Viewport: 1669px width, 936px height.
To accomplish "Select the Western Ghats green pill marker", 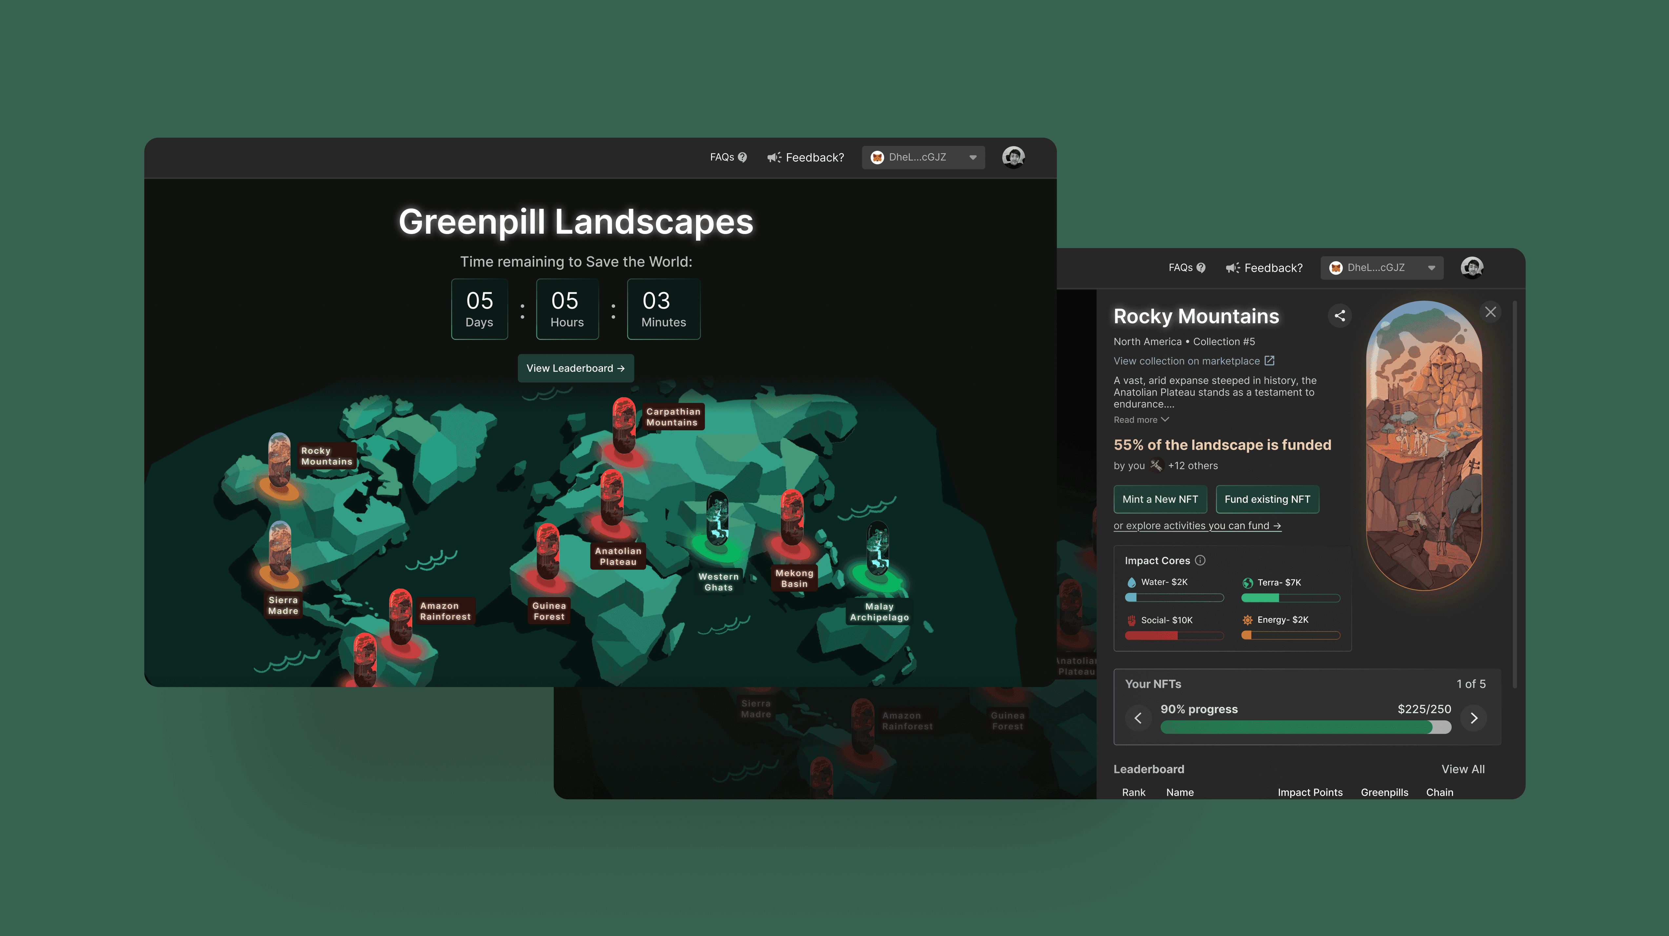I will click(717, 518).
